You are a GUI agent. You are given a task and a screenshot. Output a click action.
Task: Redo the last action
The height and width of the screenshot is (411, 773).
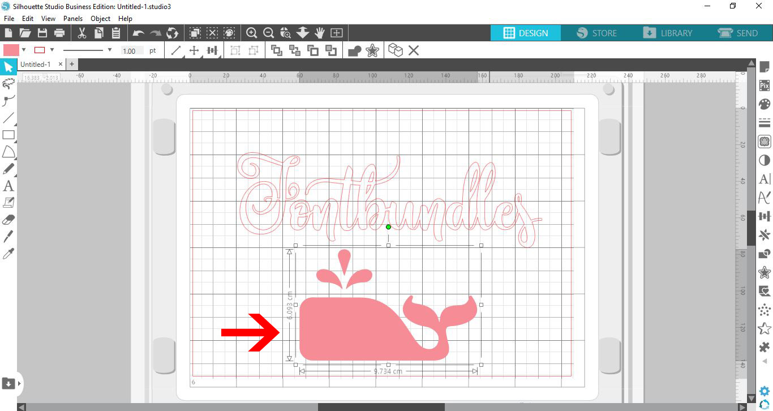coord(156,33)
